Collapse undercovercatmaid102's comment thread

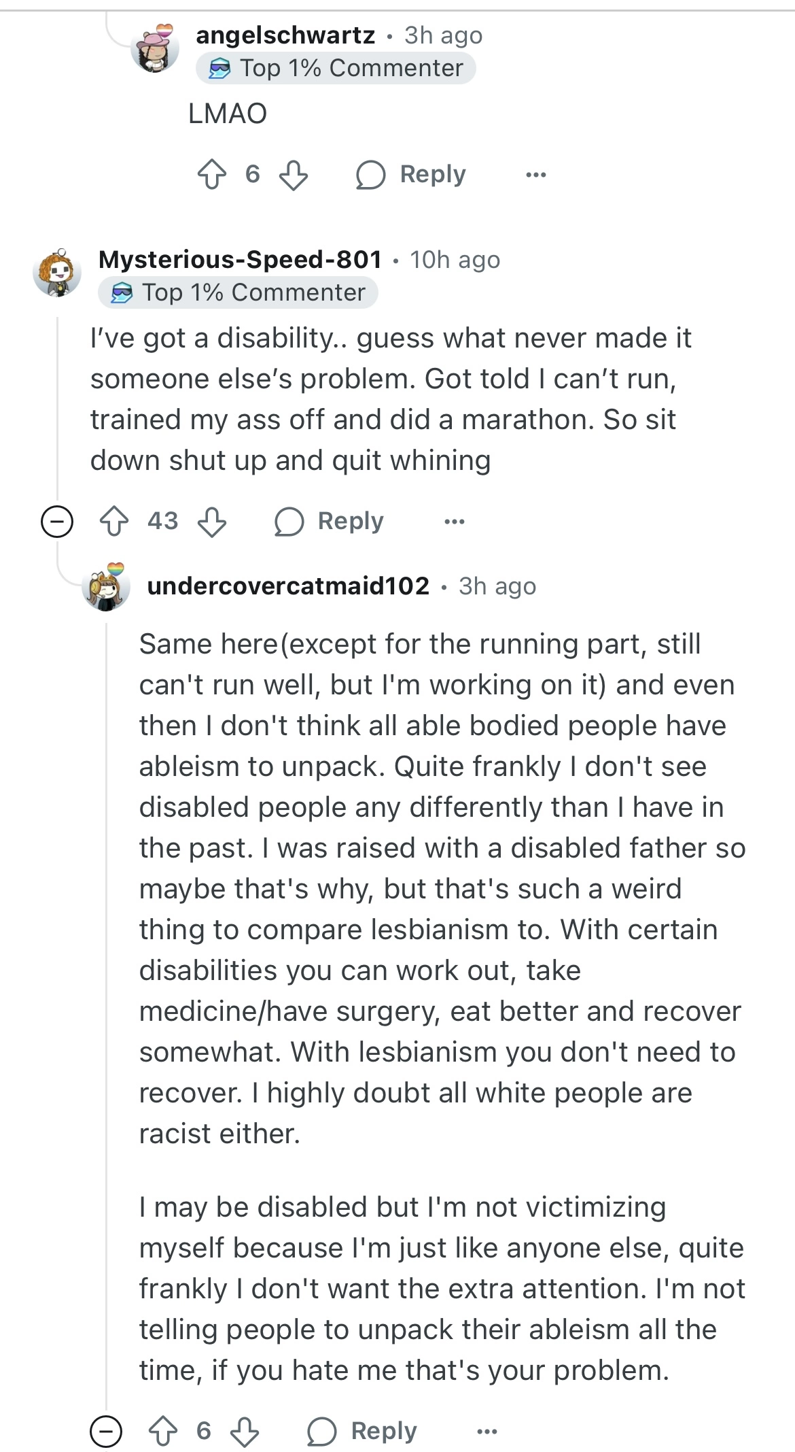point(106,1432)
